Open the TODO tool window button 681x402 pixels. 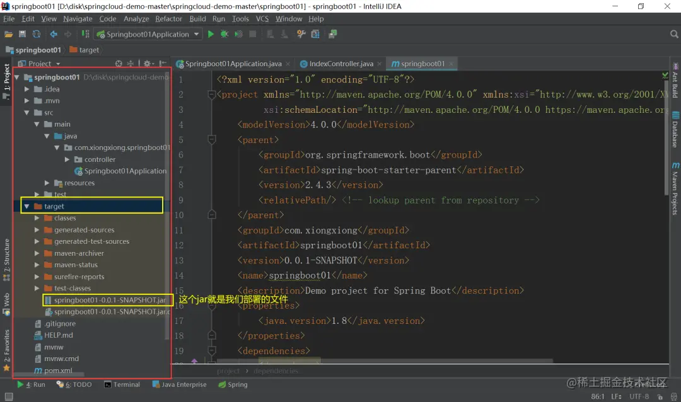74,384
